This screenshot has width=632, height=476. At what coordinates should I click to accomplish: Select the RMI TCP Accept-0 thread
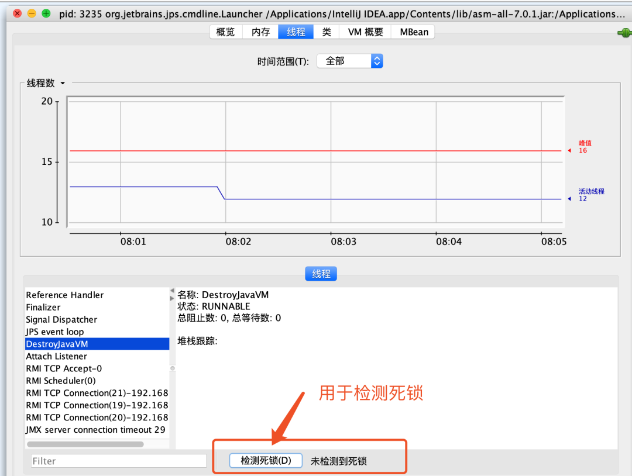97,368
